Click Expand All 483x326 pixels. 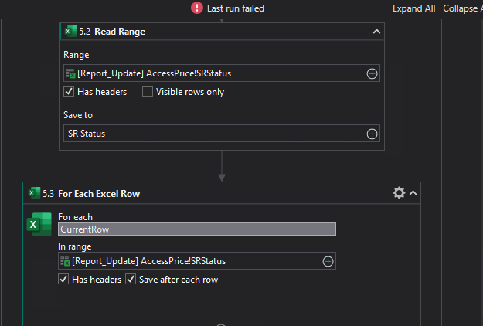(413, 8)
